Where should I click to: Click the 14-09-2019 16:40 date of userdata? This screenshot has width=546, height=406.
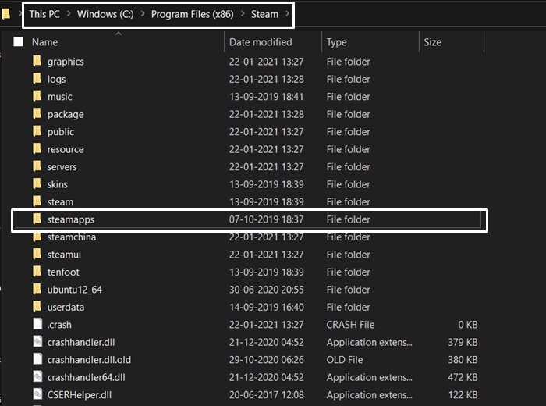[x=267, y=308]
